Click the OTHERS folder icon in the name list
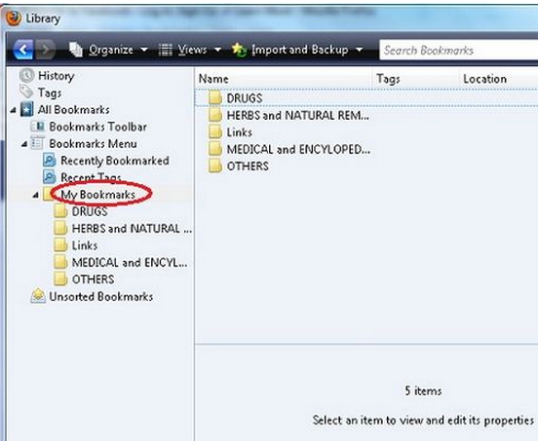 point(215,166)
